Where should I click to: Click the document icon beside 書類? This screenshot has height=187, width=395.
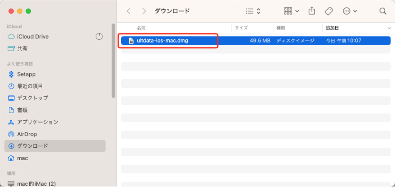coord(11,110)
